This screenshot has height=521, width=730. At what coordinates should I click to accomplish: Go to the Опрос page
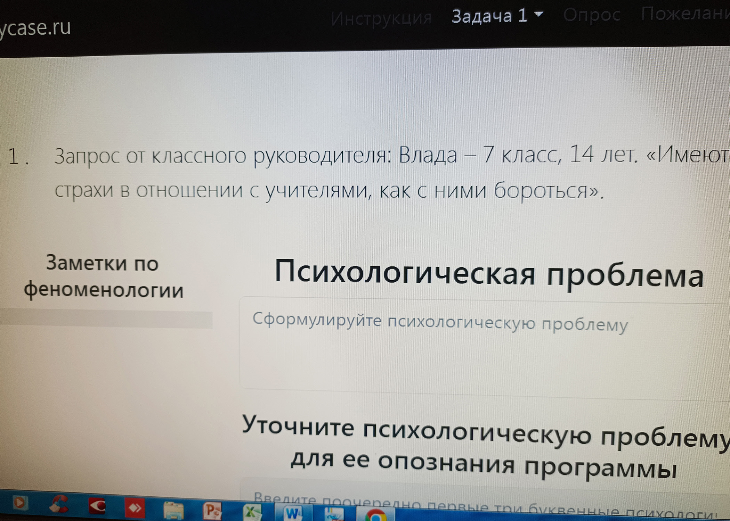click(x=592, y=15)
